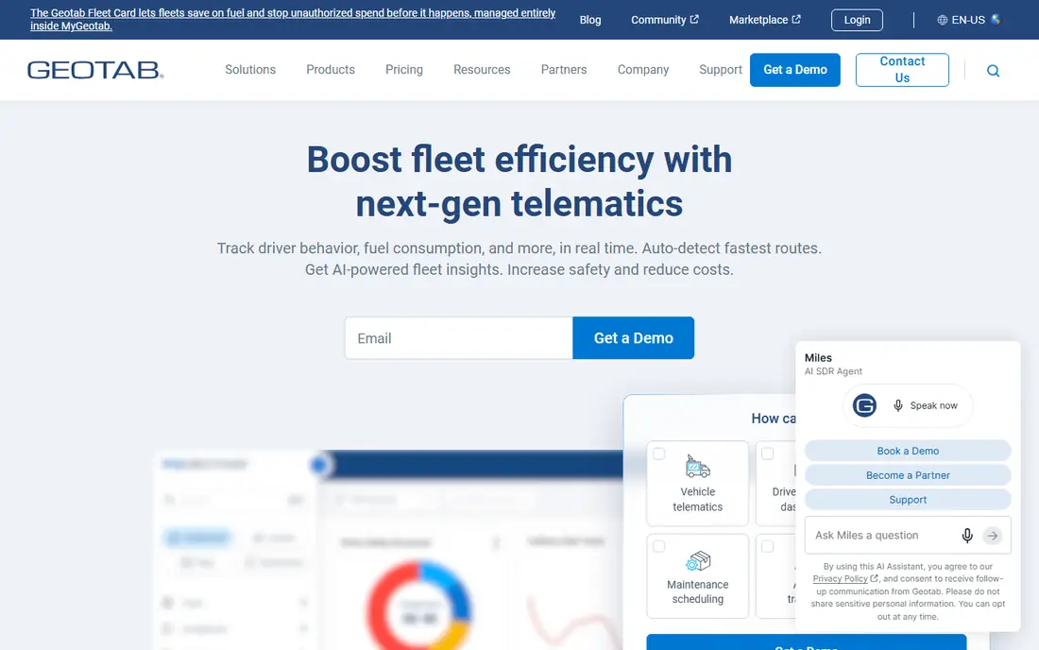
Task: Open the EN-US language selector
Action: tap(968, 20)
